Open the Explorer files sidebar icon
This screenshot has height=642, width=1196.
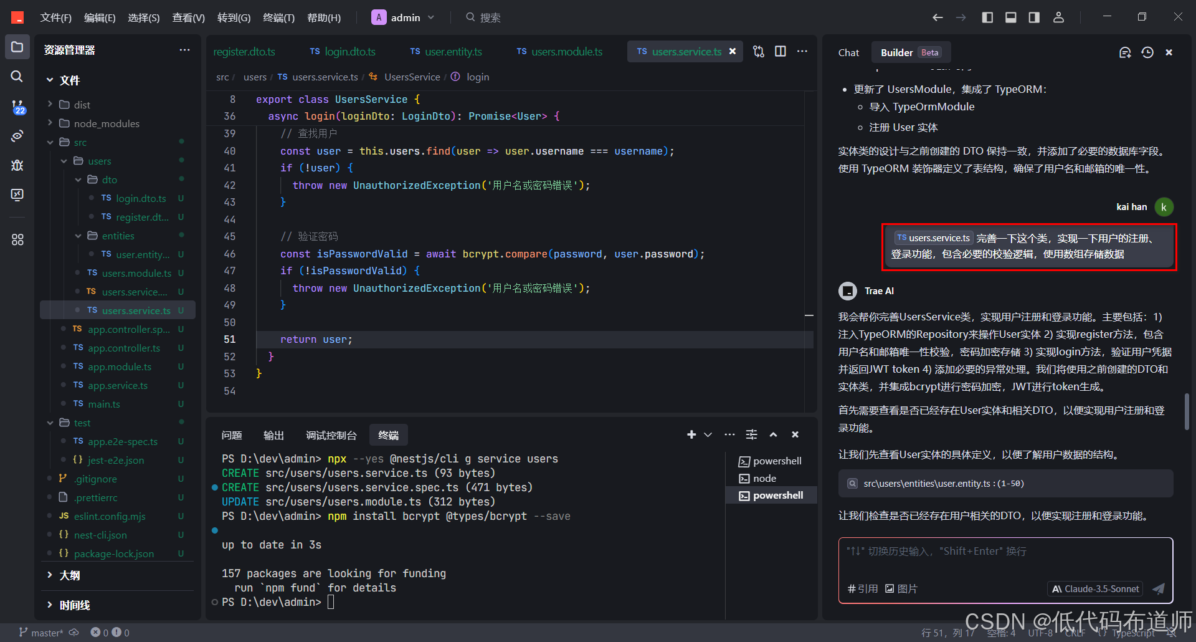pyautogui.click(x=17, y=47)
